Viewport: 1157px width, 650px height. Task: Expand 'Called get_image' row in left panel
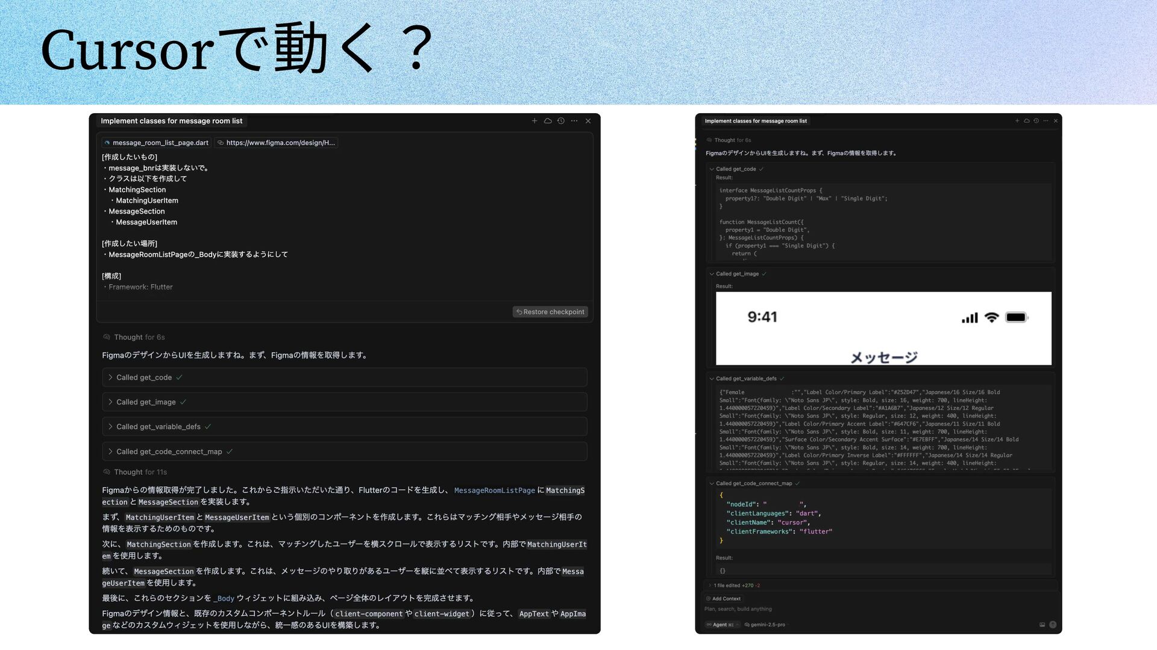345,402
